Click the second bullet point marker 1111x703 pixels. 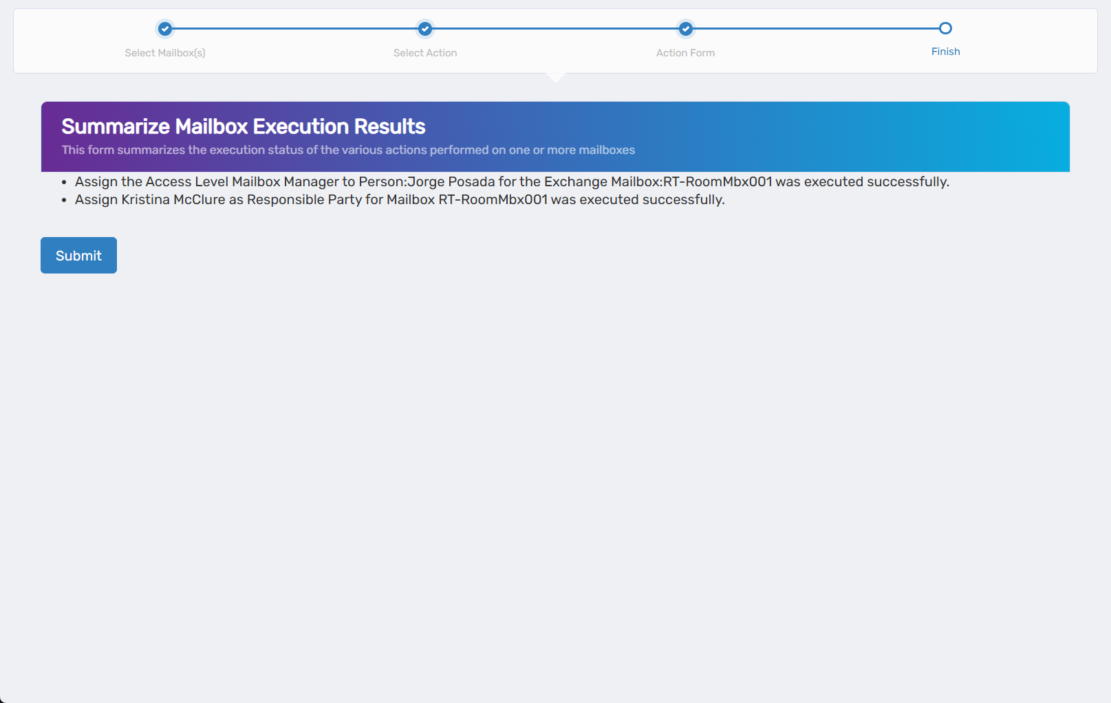tap(65, 199)
